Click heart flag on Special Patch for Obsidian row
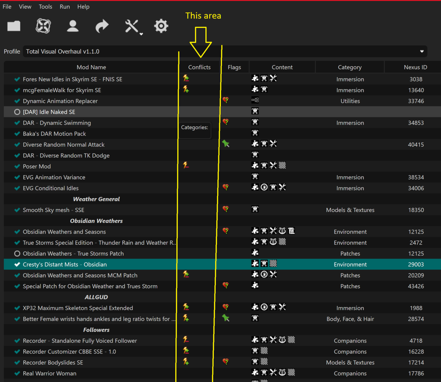 pyautogui.click(x=225, y=285)
